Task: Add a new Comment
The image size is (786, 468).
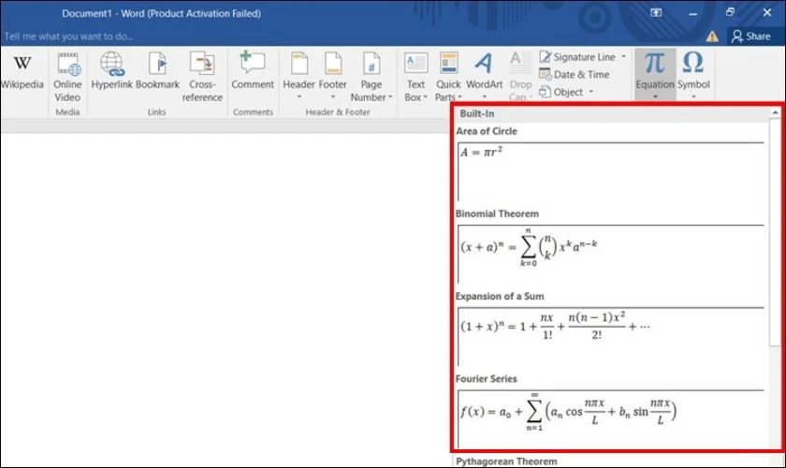Action: pyautogui.click(x=253, y=71)
